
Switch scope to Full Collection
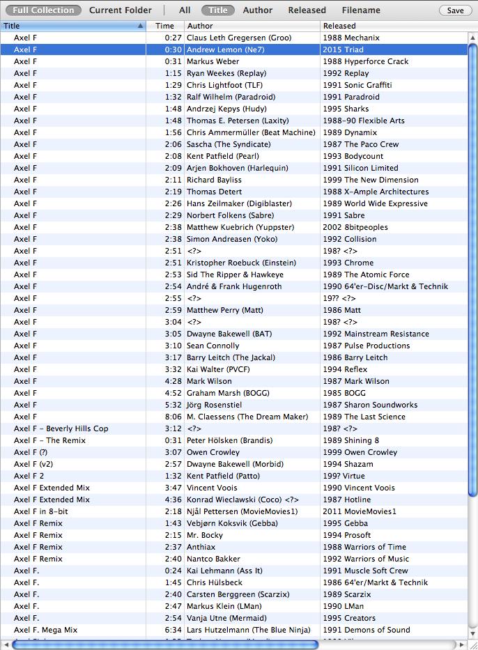click(x=43, y=10)
